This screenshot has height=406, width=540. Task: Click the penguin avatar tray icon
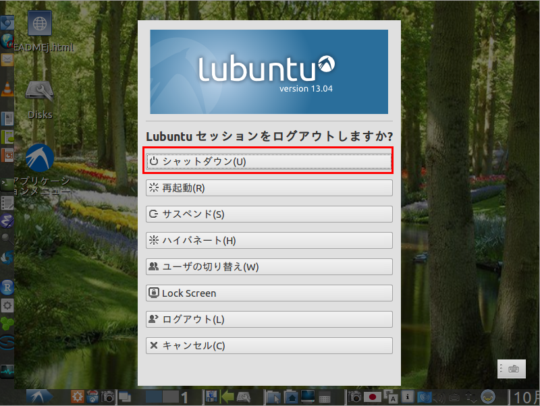pos(487,397)
